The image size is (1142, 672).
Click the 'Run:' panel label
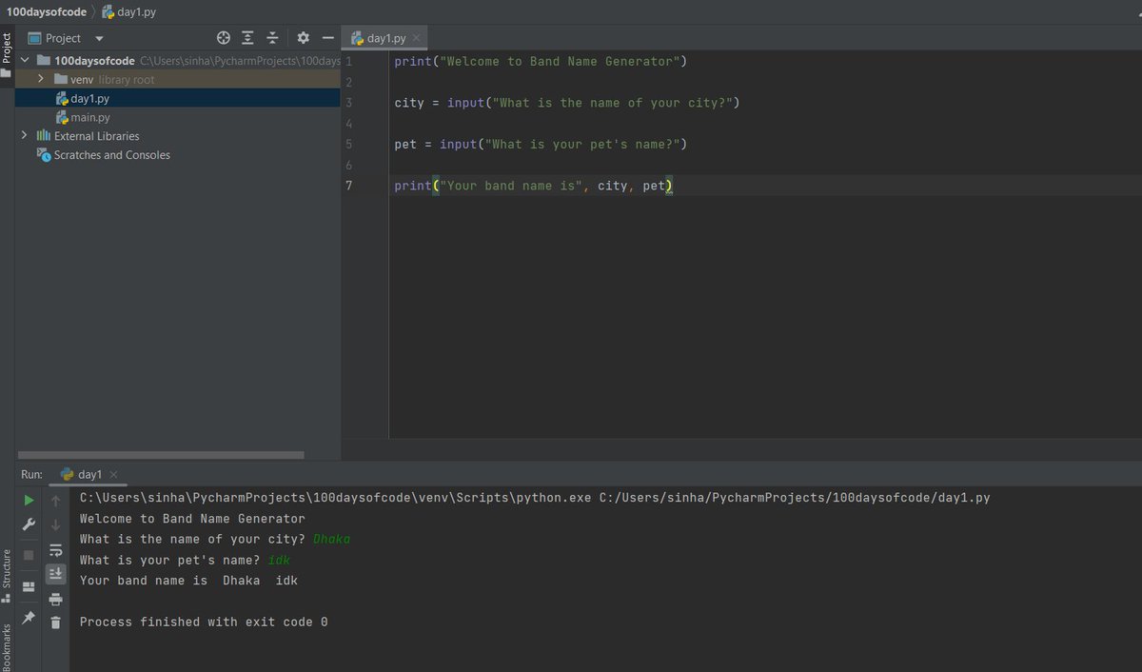(x=32, y=474)
